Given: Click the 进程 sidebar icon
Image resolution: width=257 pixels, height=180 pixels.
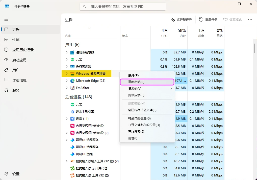Looking at the screenshot, I should [6, 29].
